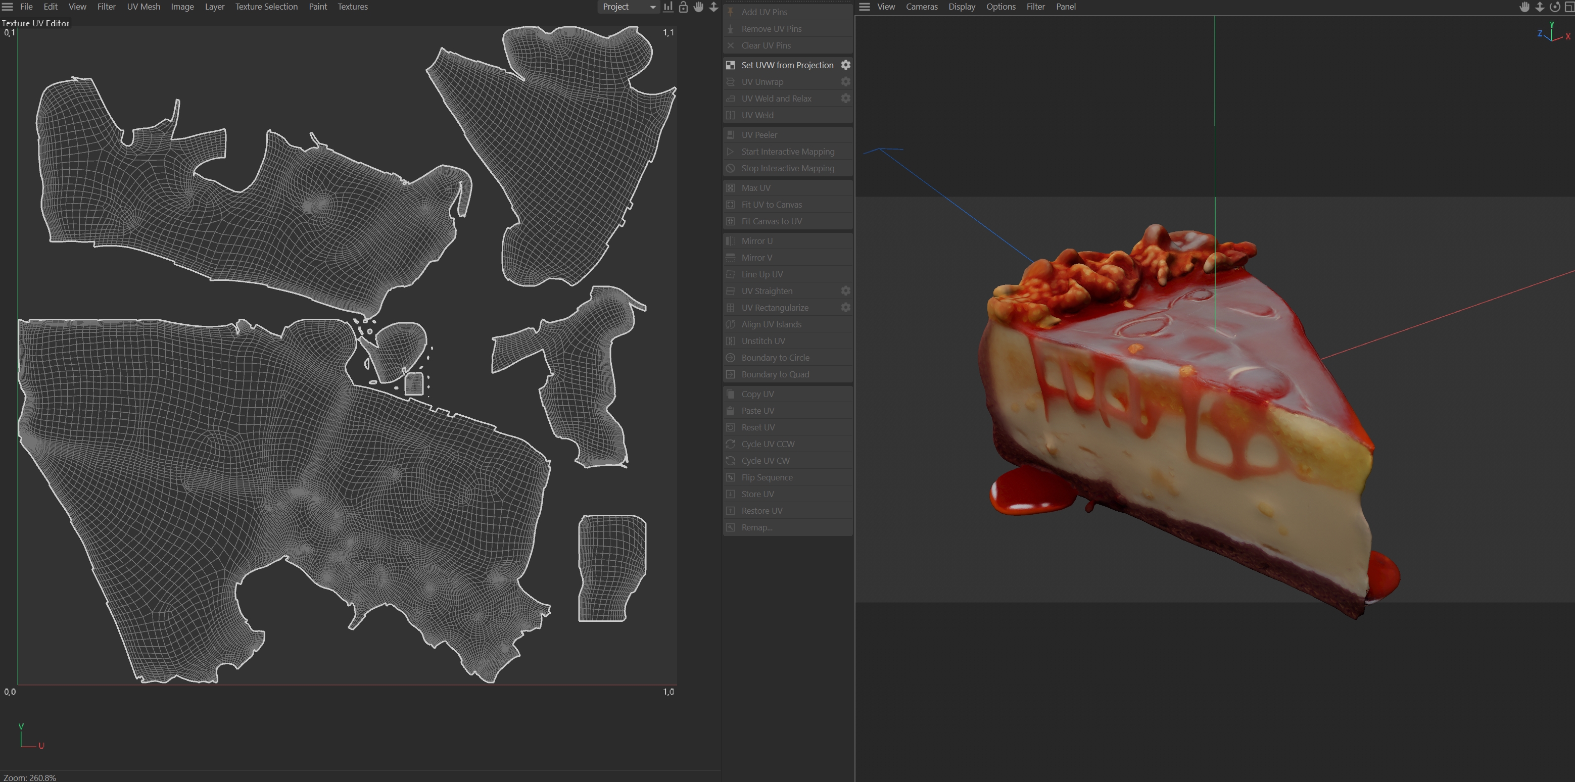Open the UV Mesh menu
This screenshot has width=1575, height=782.
(x=143, y=7)
